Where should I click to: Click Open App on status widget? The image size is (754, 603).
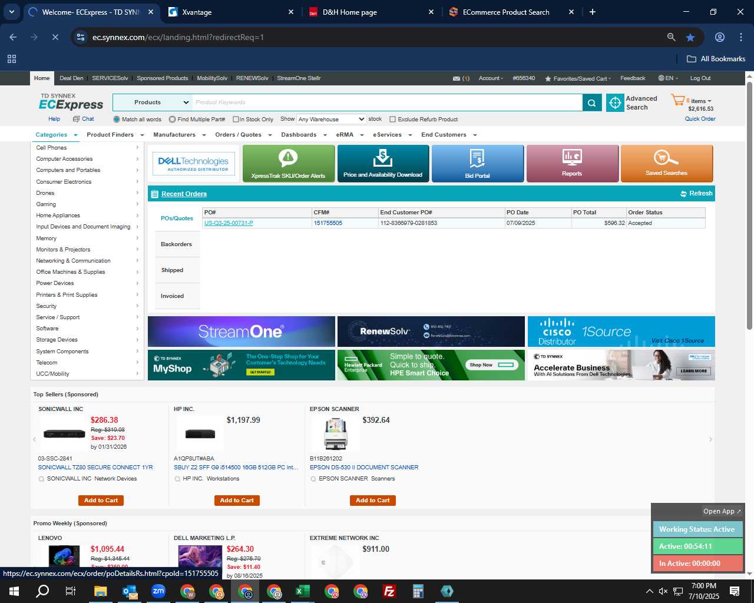pyautogui.click(x=722, y=511)
